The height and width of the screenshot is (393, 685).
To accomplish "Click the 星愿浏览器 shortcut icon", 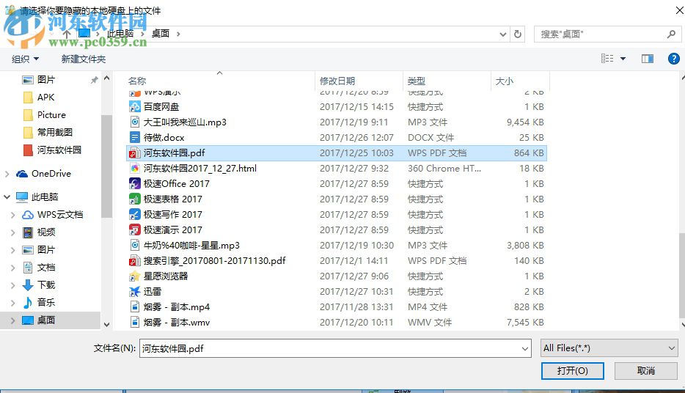I will tap(134, 276).
